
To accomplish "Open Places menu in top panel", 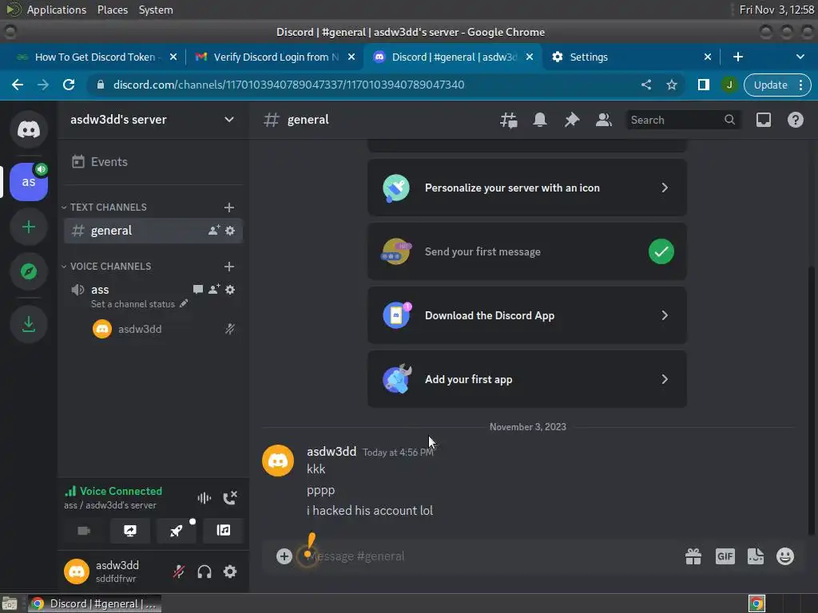I will point(113,10).
